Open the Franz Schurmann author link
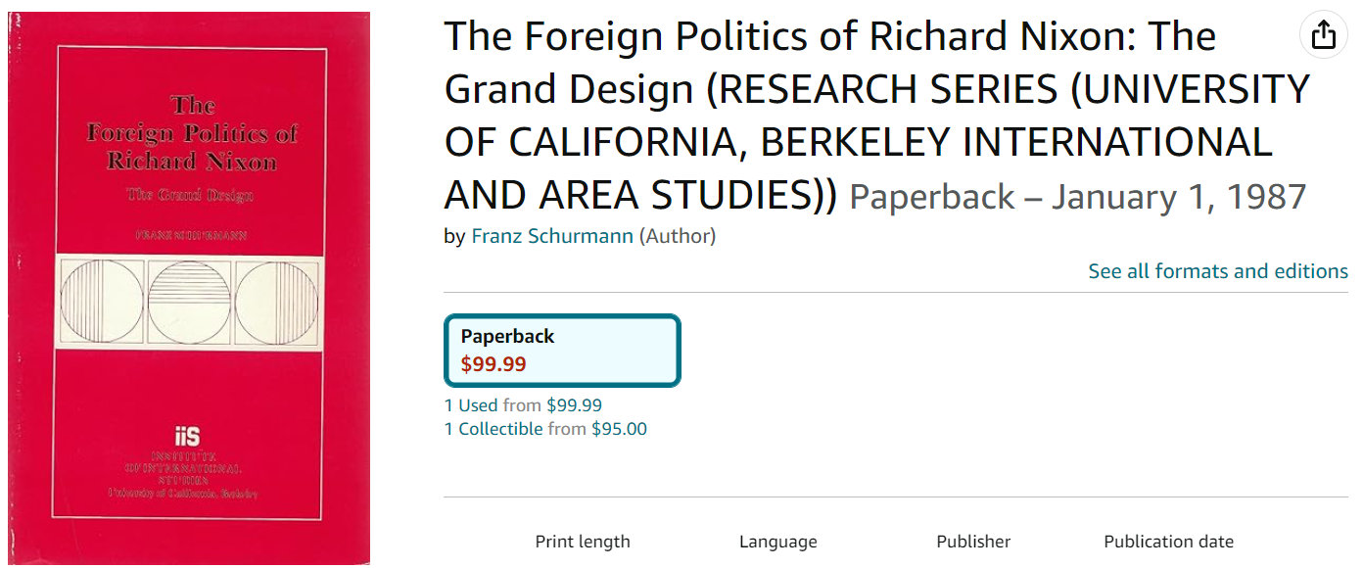 [x=552, y=236]
